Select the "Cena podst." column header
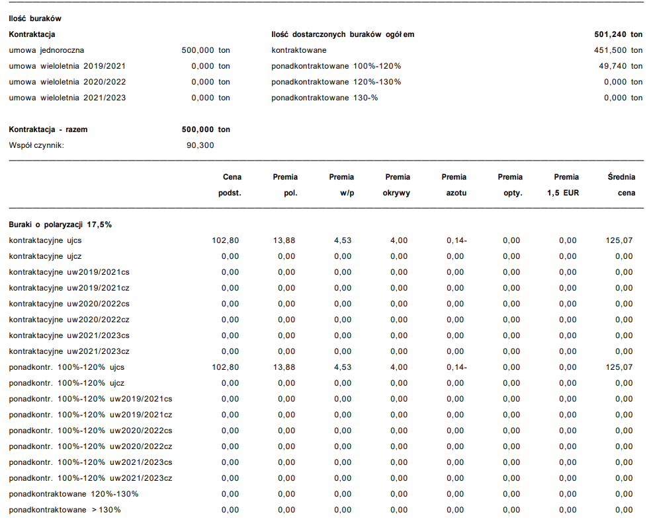The width and height of the screenshot is (649, 525). click(x=230, y=185)
